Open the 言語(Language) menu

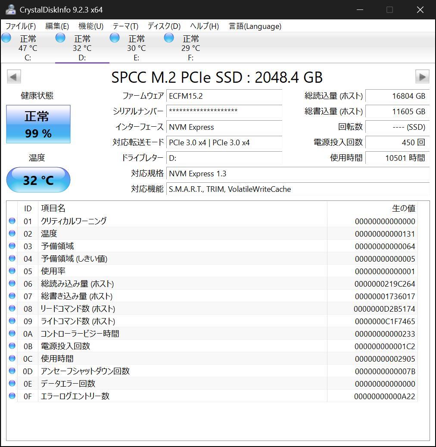click(255, 26)
